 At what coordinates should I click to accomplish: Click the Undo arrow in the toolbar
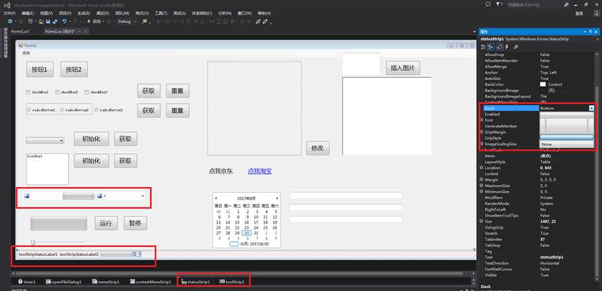click(64, 21)
